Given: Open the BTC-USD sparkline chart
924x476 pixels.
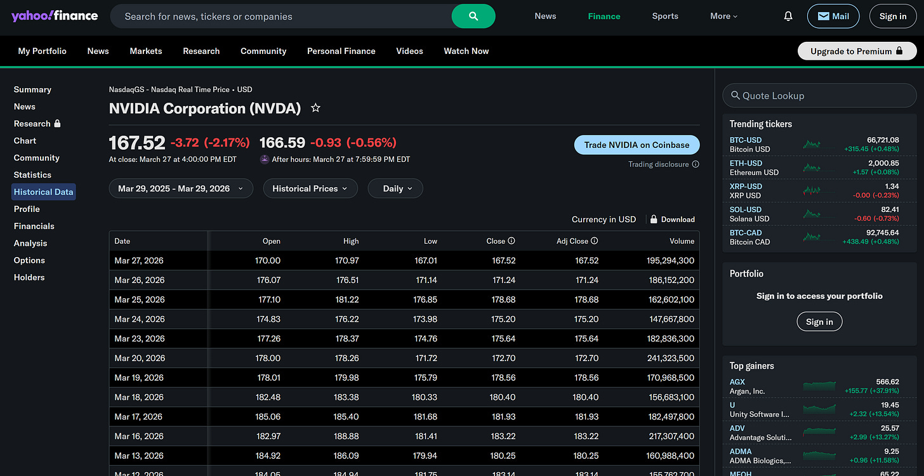Looking at the screenshot, I should [x=812, y=145].
